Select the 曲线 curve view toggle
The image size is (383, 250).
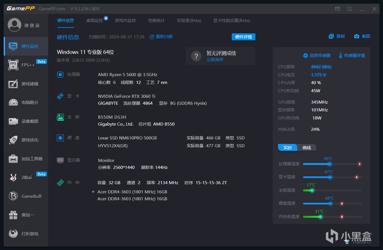307,147
